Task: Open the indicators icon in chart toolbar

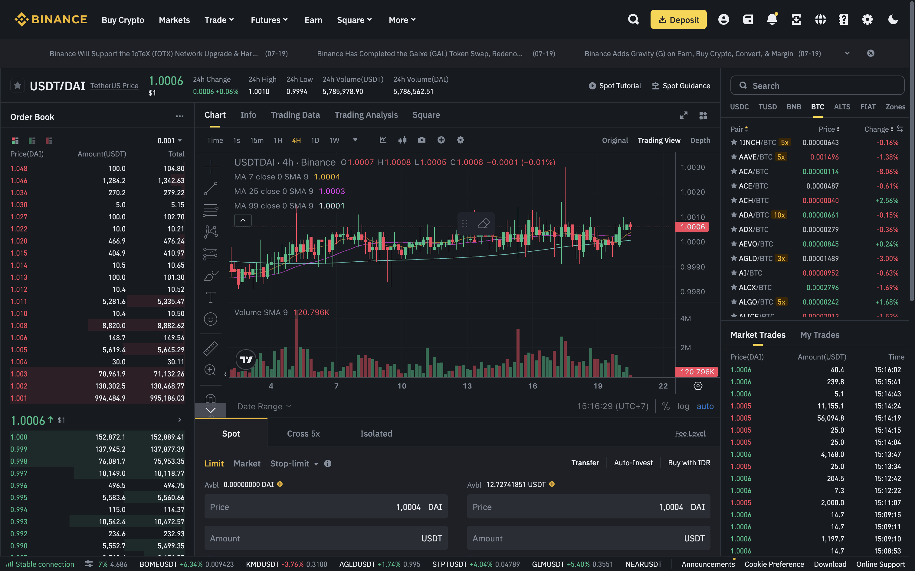Action: click(383, 140)
